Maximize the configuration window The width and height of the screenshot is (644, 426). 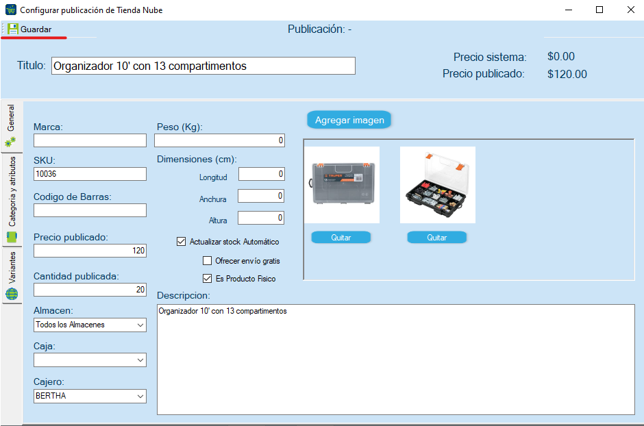click(x=599, y=10)
